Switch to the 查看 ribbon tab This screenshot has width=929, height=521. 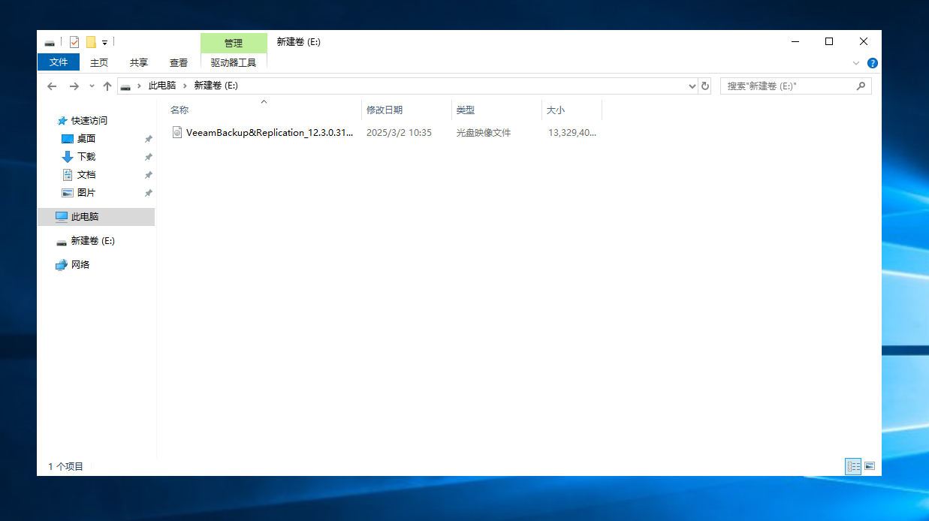(179, 63)
